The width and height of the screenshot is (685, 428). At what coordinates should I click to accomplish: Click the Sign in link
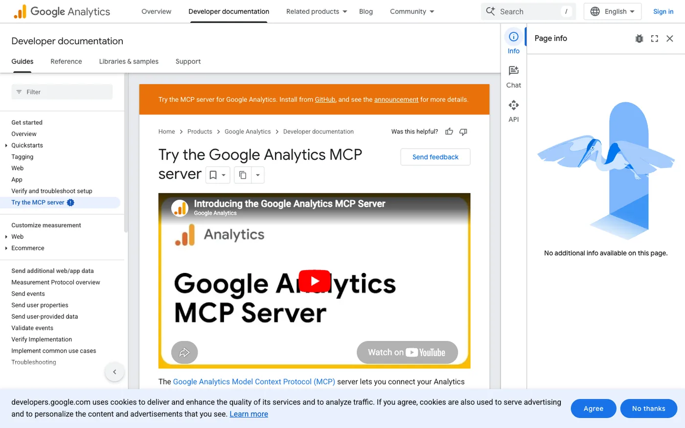point(663,12)
